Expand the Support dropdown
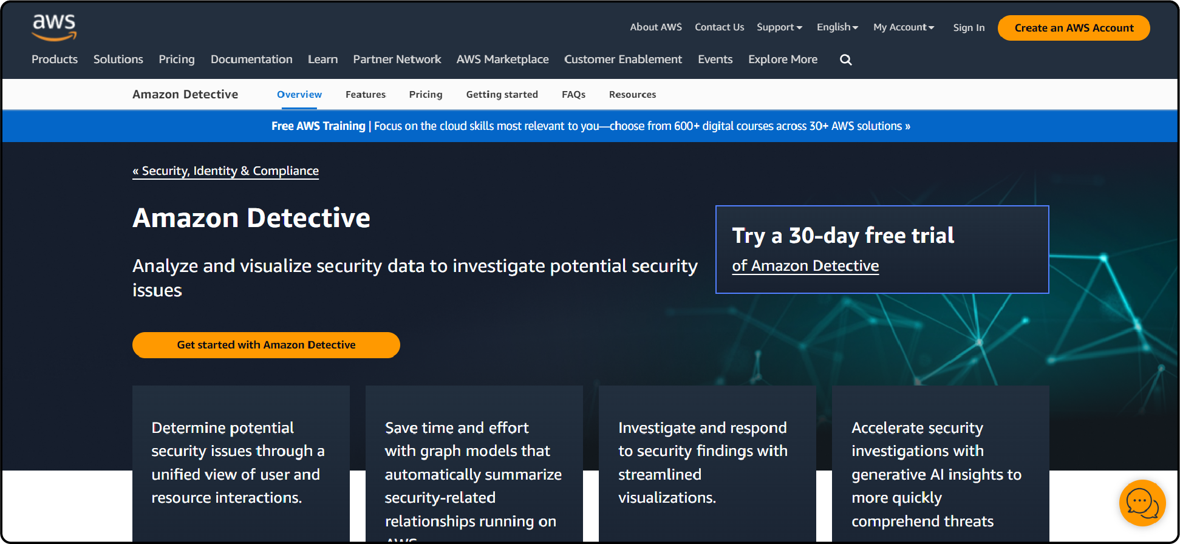The image size is (1180, 544). click(779, 27)
